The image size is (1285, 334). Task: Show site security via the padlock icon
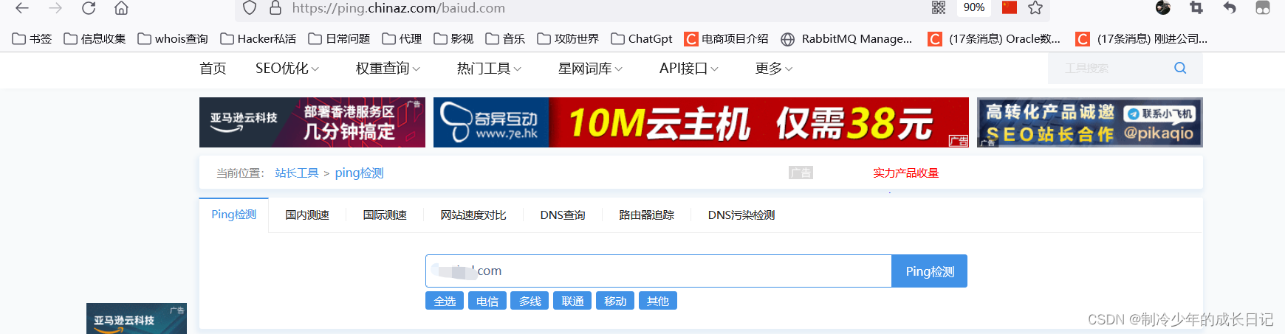click(275, 8)
